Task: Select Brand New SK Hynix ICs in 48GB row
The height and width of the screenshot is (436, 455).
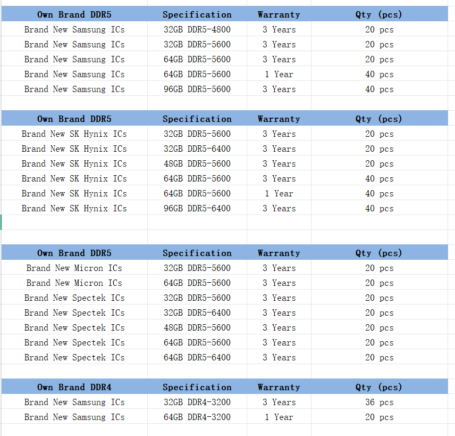Action: pyautogui.click(x=74, y=163)
